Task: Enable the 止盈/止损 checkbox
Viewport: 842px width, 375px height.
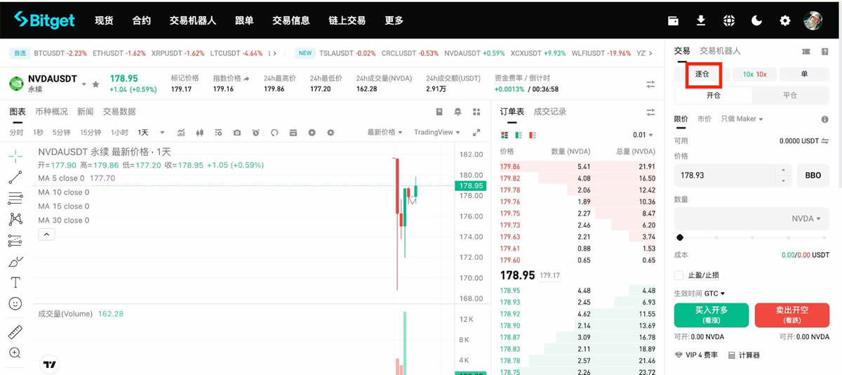Action: [x=679, y=275]
